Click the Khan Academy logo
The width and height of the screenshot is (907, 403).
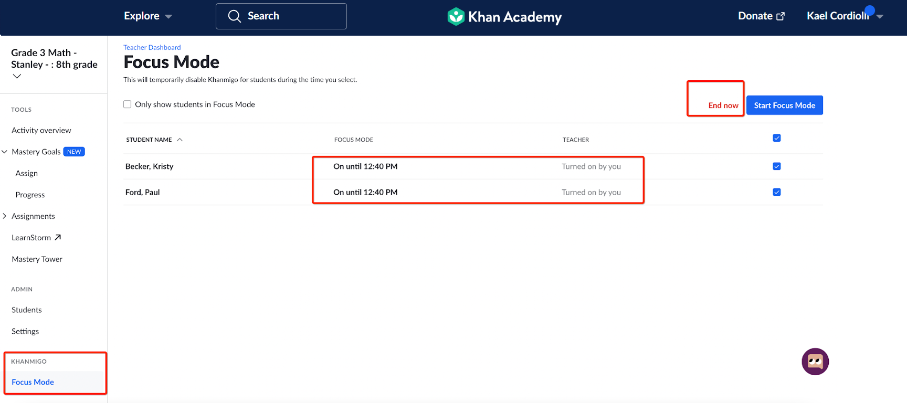[x=504, y=17]
